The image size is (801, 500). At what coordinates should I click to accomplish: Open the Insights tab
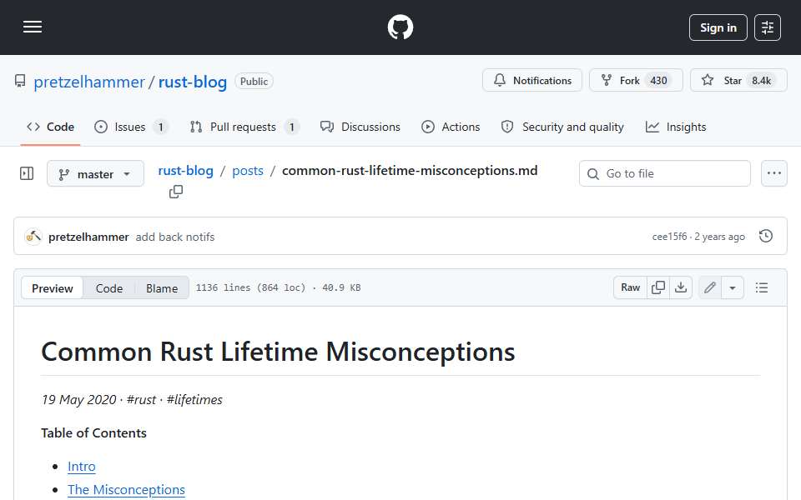click(676, 127)
